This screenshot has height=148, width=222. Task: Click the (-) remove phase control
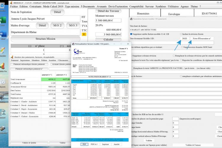click(30, 46)
